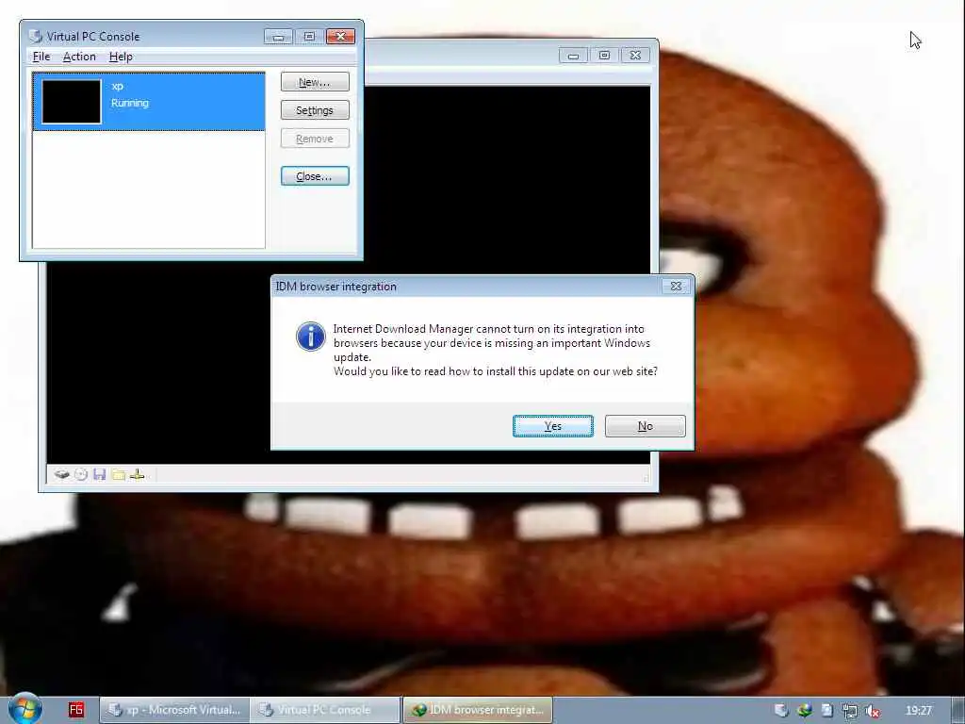Screen dimensions: 965x724
Task: Click the hard disk icon in VM status bar
Action: pos(61,475)
